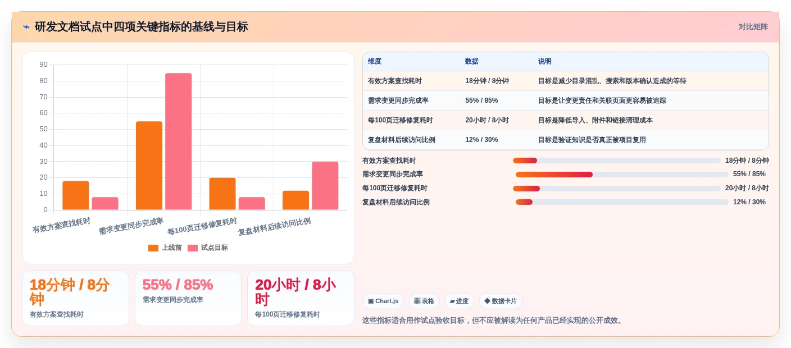Screen dimensions: 791x348
Task: Click the 90 tick on chart y-axis
Action: (43, 65)
